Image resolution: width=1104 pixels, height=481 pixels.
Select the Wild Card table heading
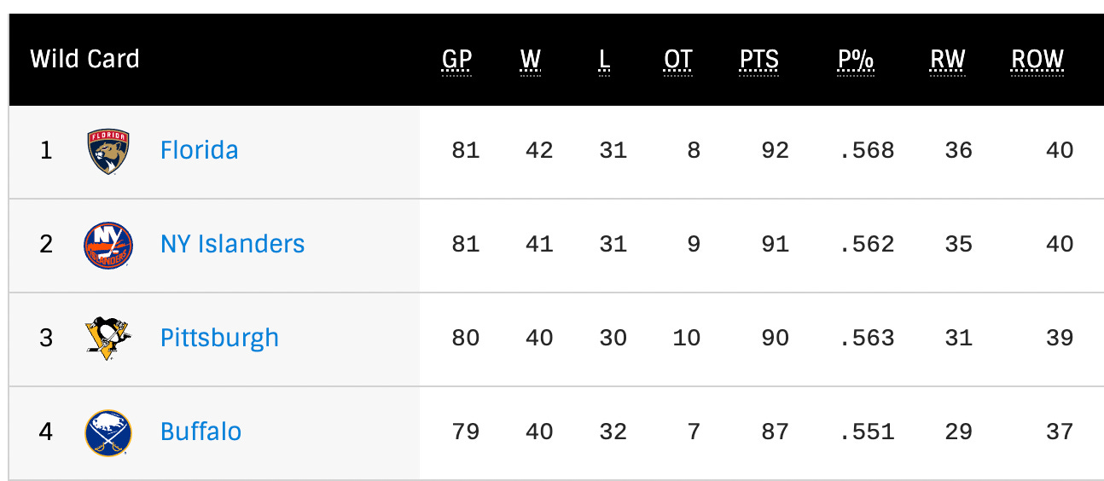(x=84, y=60)
